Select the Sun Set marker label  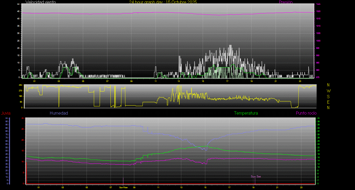256,176
